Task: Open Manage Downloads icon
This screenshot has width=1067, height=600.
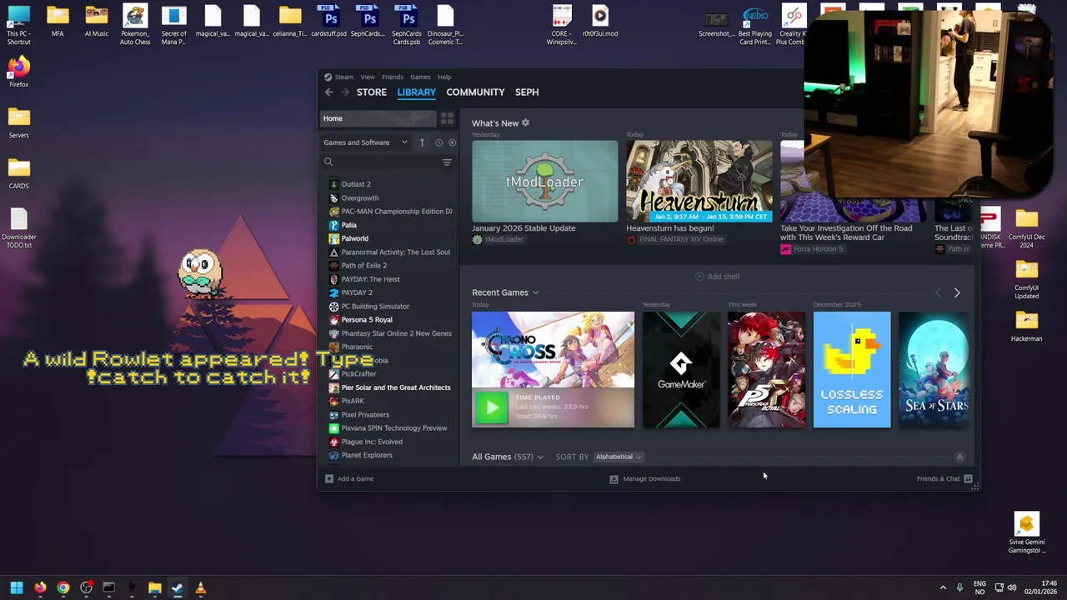Action: coord(614,479)
